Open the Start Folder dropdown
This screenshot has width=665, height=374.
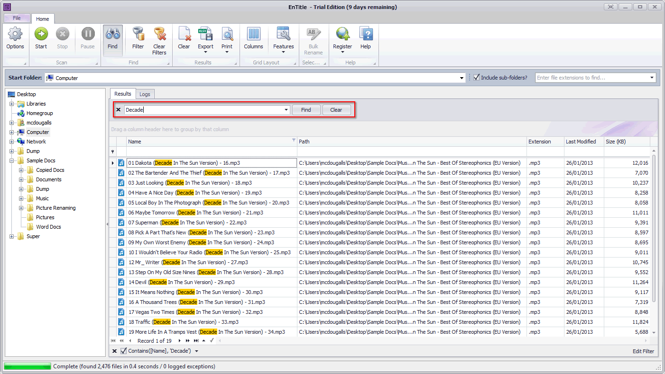tap(462, 78)
